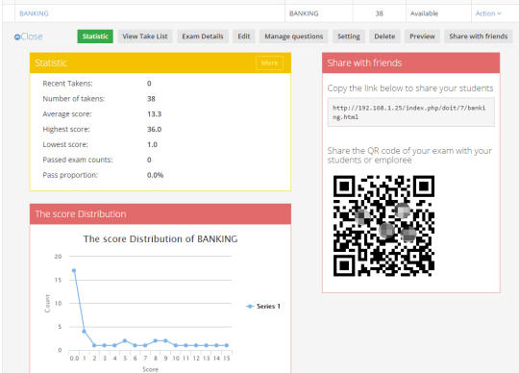Click the chart data point at score 15

[x=227, y=345]
